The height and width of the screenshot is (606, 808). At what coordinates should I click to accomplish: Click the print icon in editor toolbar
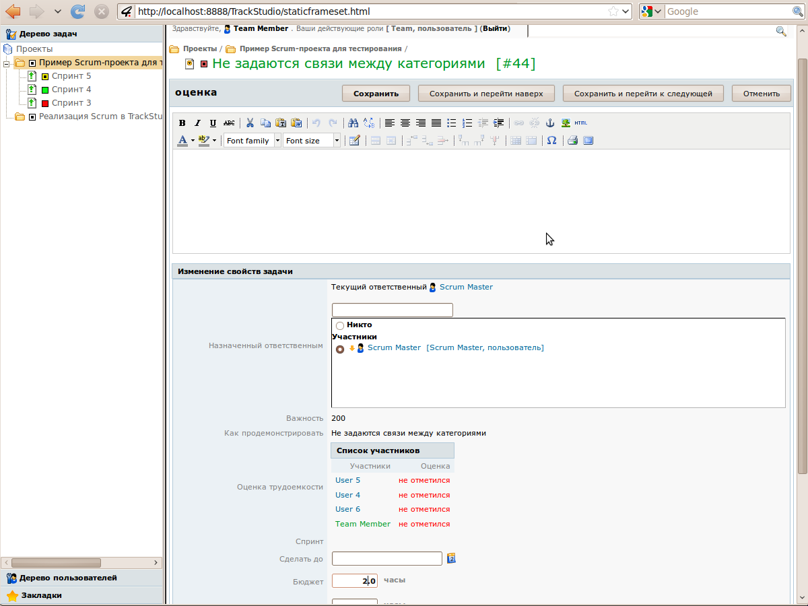[x=572, y=141]
